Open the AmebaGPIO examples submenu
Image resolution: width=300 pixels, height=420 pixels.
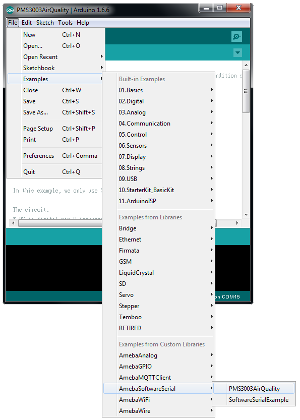point(159,367)
